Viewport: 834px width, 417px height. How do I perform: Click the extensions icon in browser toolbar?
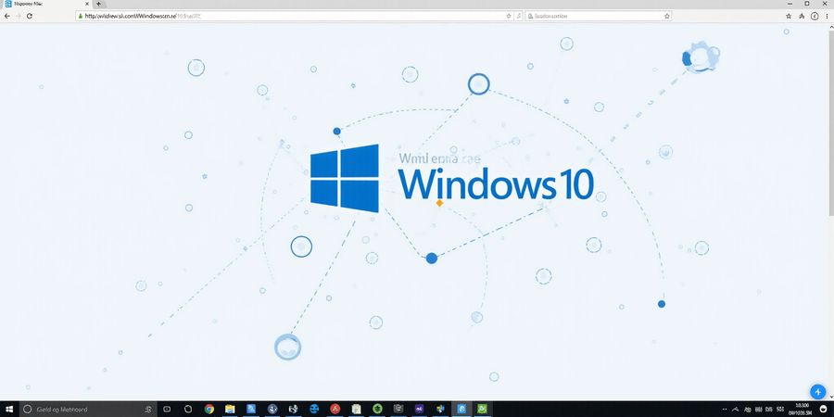click(802, 16)
